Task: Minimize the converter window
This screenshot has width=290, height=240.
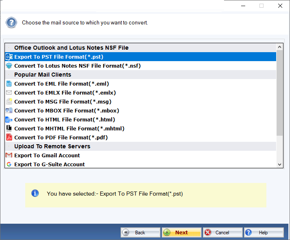Action: [243, 6]
